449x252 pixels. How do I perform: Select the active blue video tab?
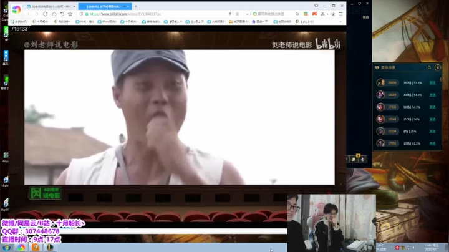[x=104, y=6]
